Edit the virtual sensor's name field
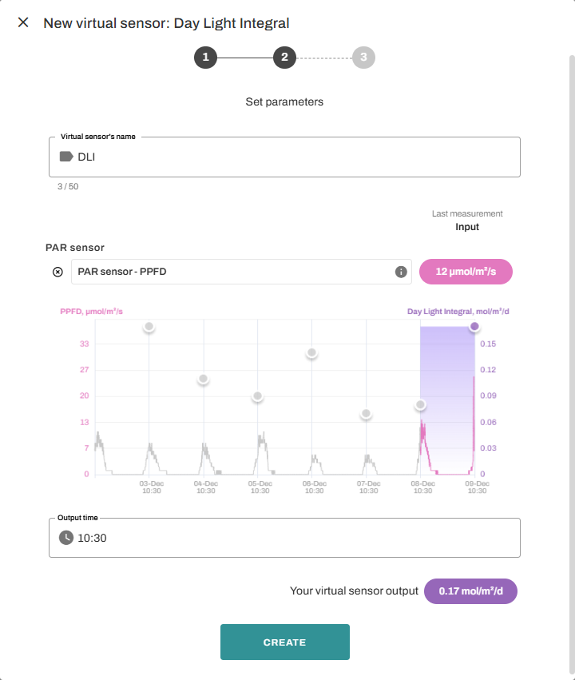 click(x=295, y=157)
